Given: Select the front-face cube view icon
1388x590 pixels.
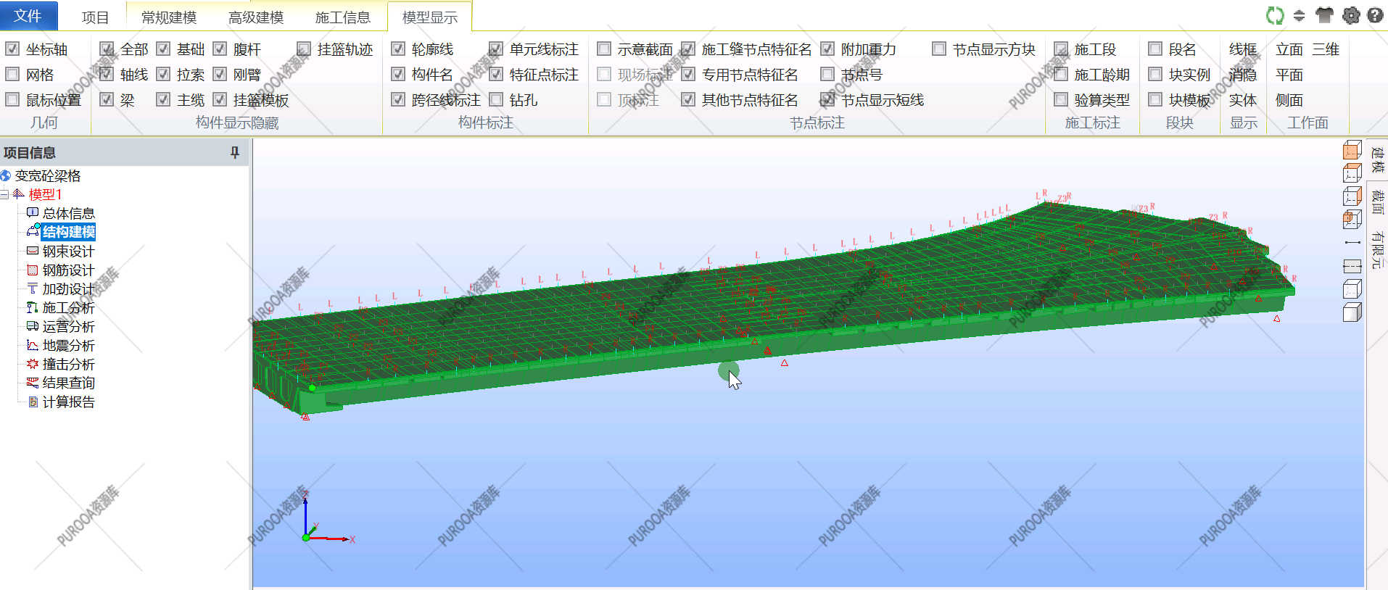Looking at the screenshot, I should pyautogui.click(x=1352, y=150).
